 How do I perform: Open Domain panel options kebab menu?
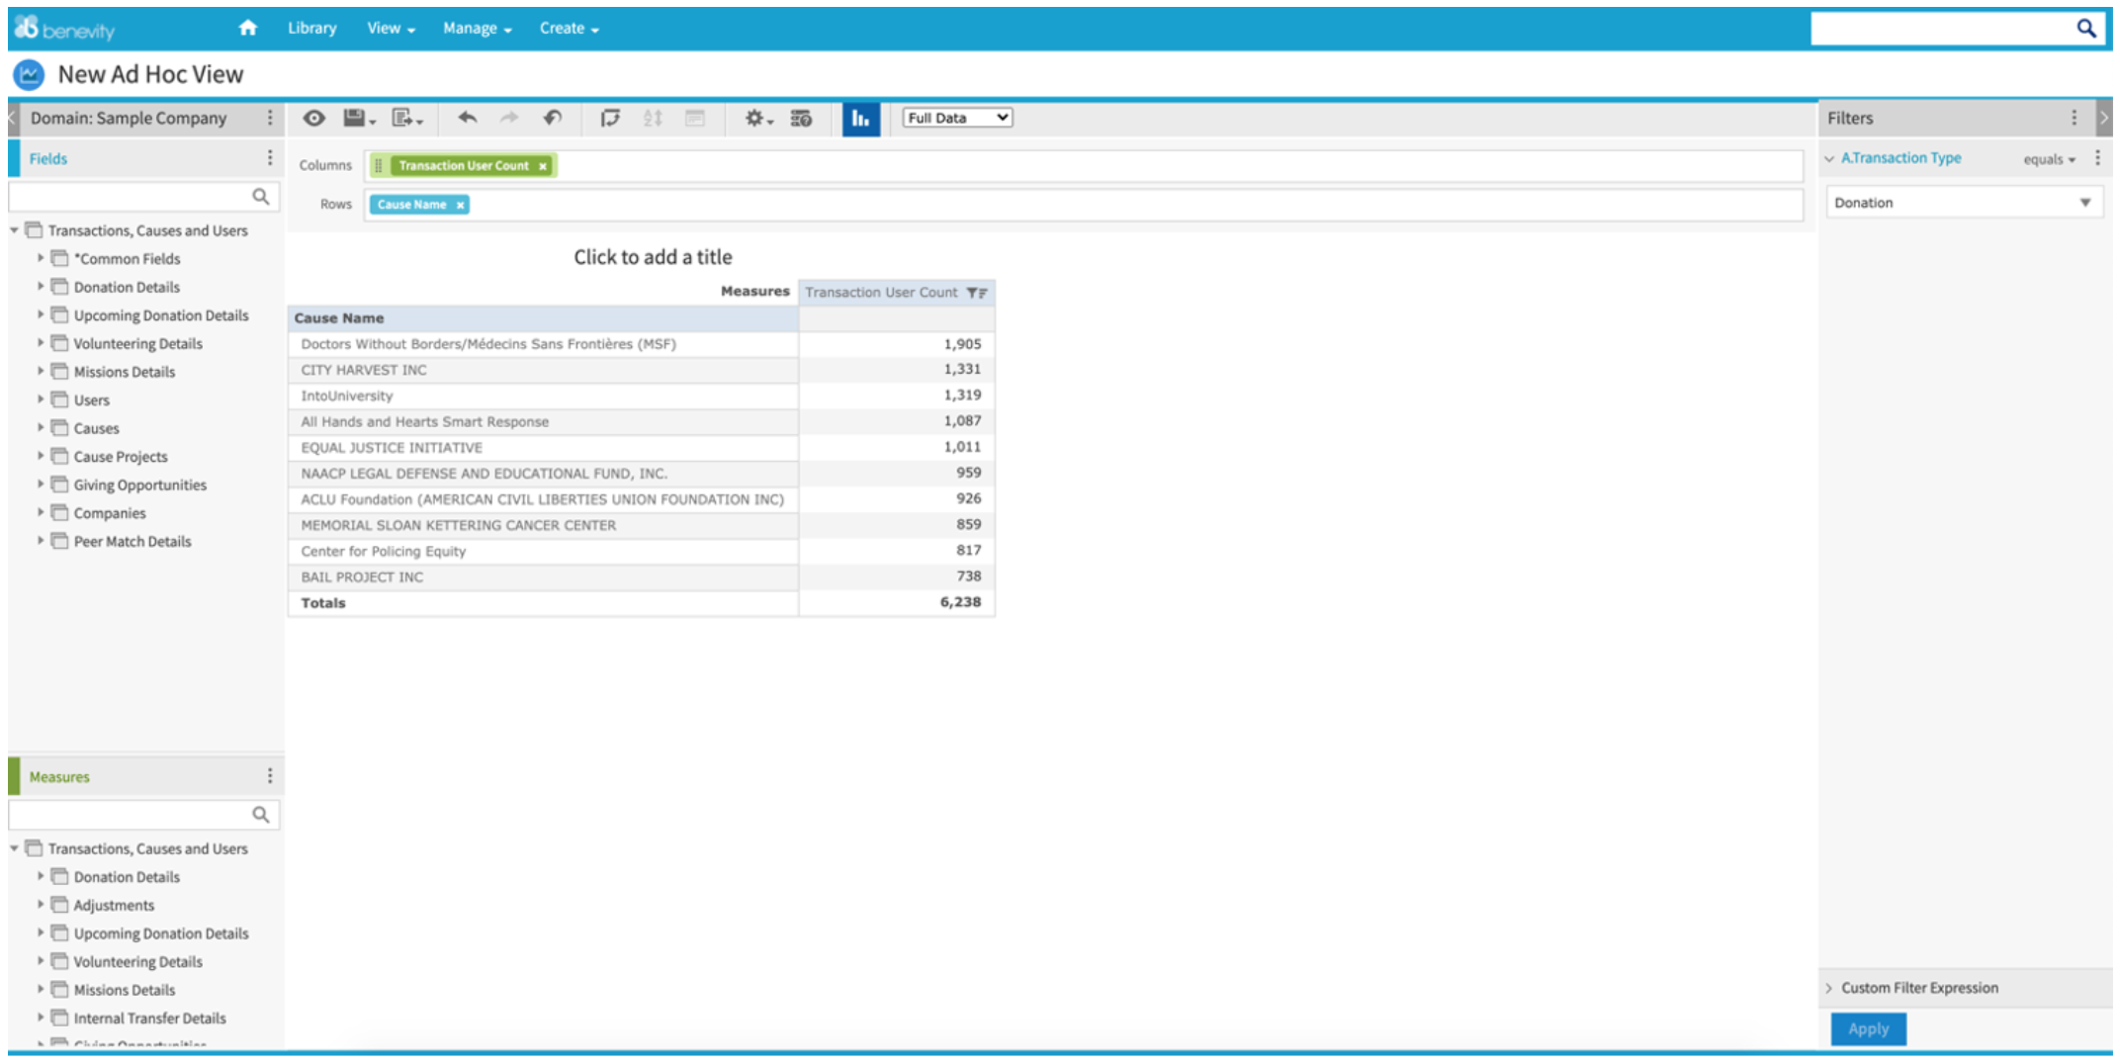point(270,118)
